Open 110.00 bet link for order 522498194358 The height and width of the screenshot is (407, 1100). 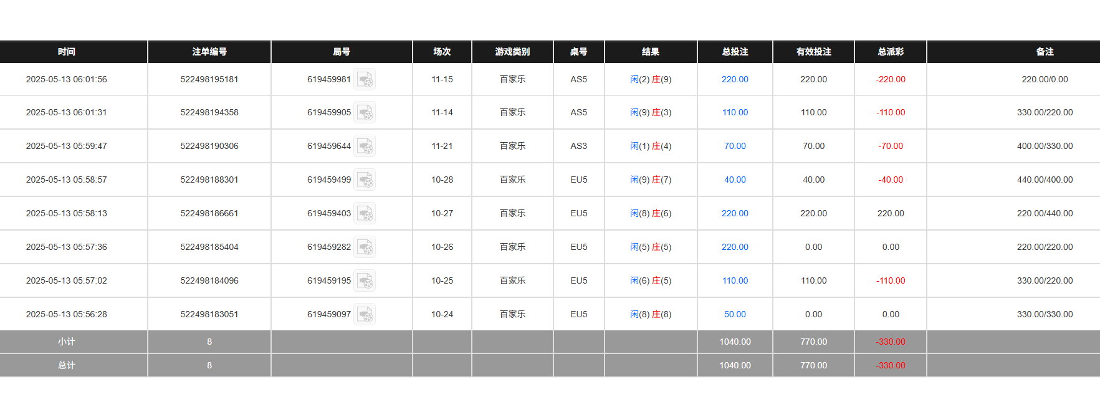coord(735,113)
